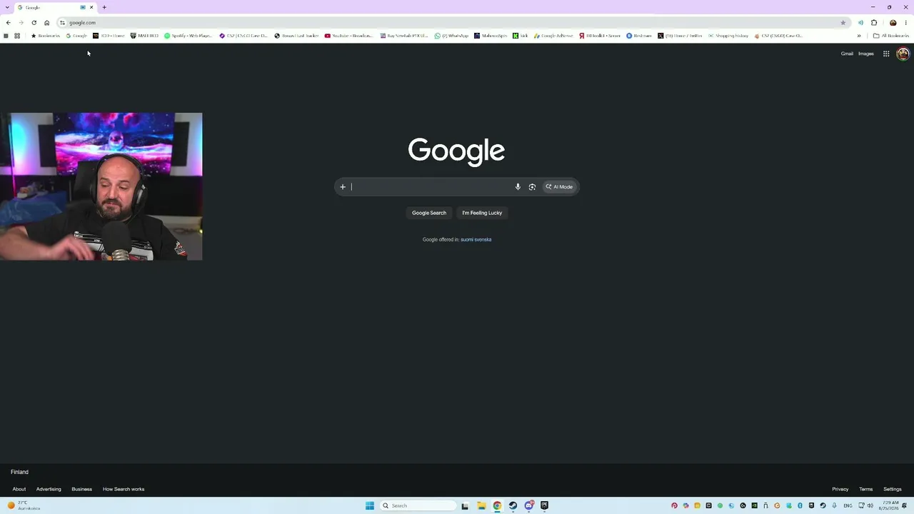Open the Settings footer menu

pyautogui.click(x=893, y=489)
